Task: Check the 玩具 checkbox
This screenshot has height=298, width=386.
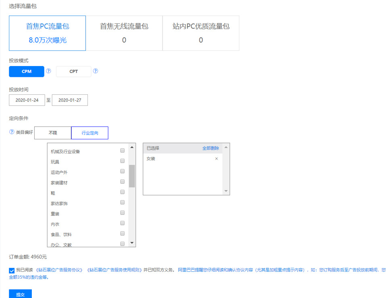Action: point(122,161)
